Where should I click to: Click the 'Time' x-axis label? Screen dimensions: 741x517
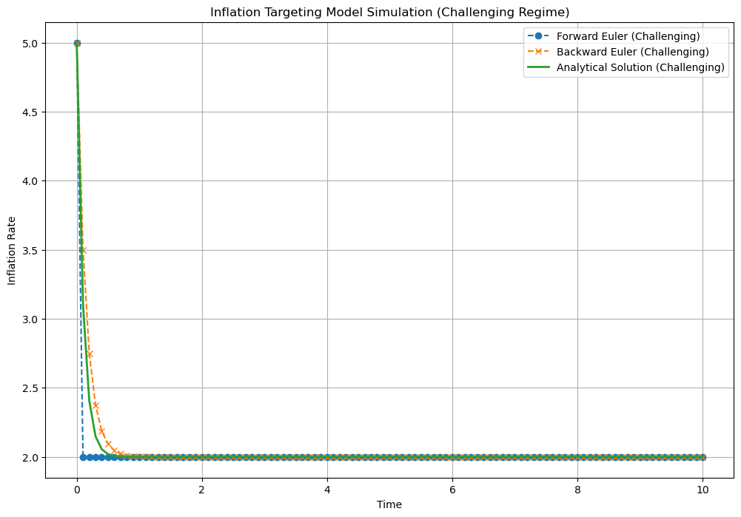tap(389, 504)
